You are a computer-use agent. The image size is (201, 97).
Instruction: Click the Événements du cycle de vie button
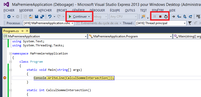[99, 23]
